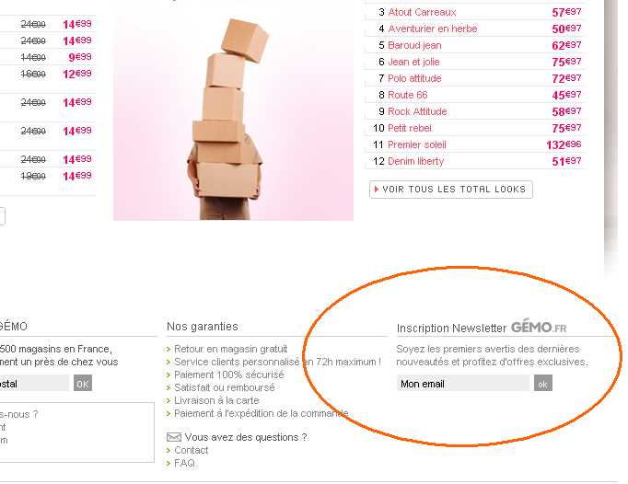Click Retour en magasin gratuit link
Image resolution: width=628 pixels, height=484 pixels.
231,349
